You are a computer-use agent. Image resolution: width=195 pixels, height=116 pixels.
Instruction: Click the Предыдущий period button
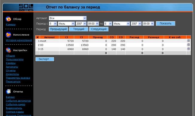point(58,29)
